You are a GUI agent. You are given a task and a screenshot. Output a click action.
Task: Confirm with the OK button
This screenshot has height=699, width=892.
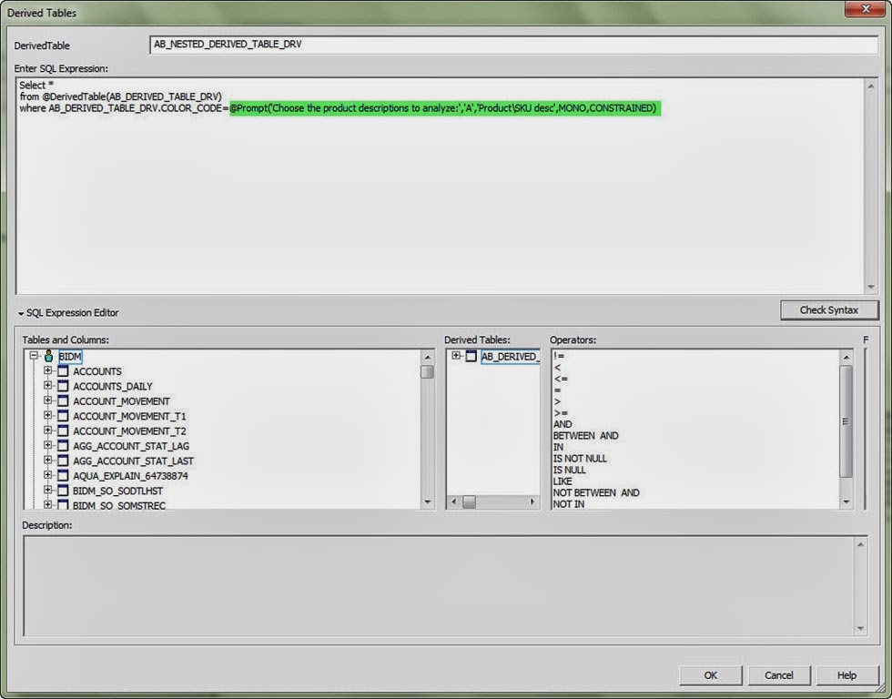[711, 675]
